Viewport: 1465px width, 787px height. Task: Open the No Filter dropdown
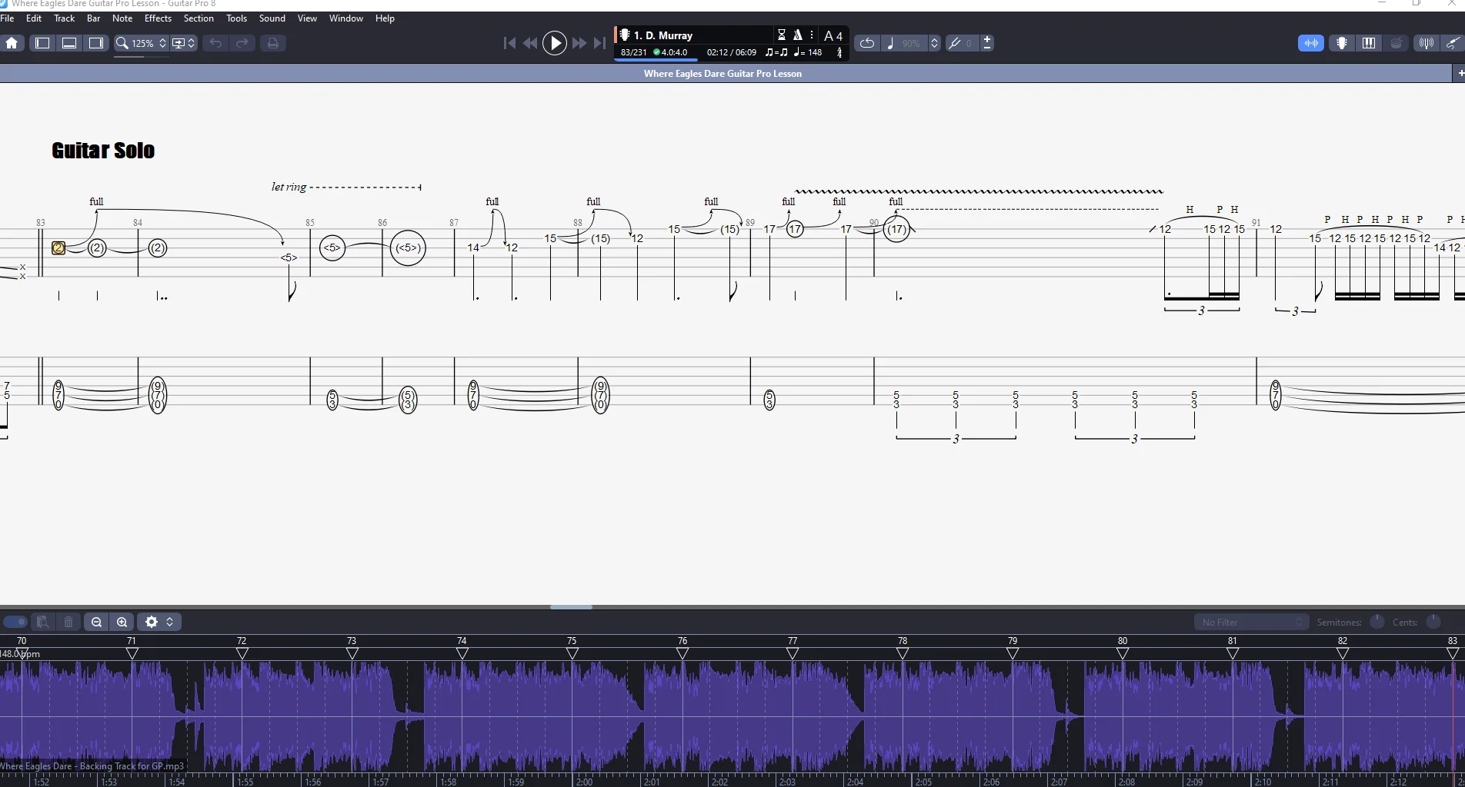coord(1251,623)
